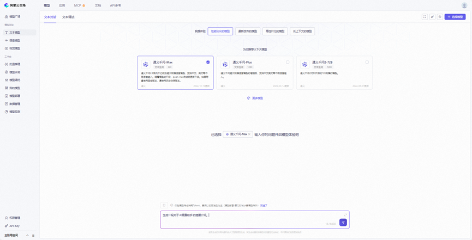Select the 最新发布的模型 filter
The image size is (472, 240).
(248, 31)
